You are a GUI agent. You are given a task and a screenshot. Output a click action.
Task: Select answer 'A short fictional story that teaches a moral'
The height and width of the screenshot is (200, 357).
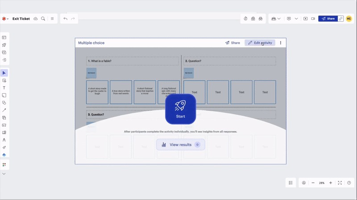tap(145, 92)
